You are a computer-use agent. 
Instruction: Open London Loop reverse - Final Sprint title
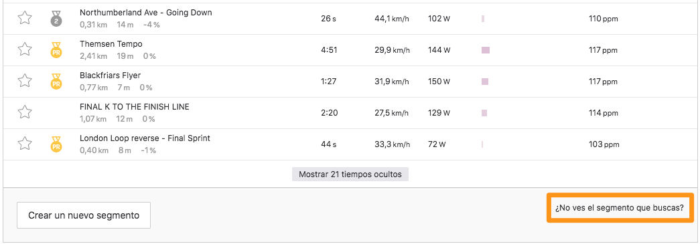click(145, 138)
